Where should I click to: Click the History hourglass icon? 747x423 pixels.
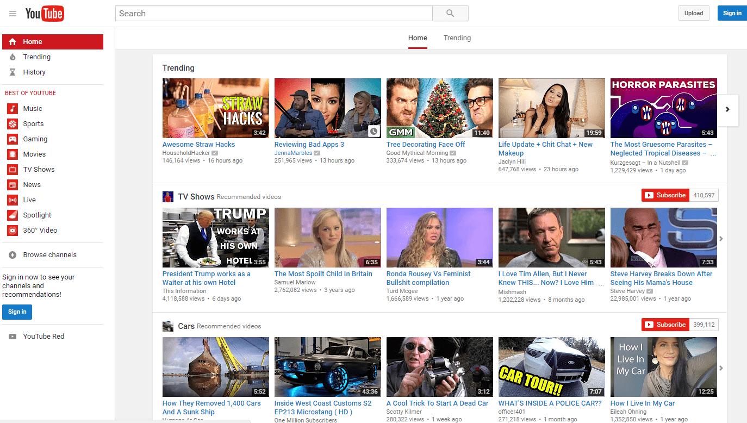[13, 72]
